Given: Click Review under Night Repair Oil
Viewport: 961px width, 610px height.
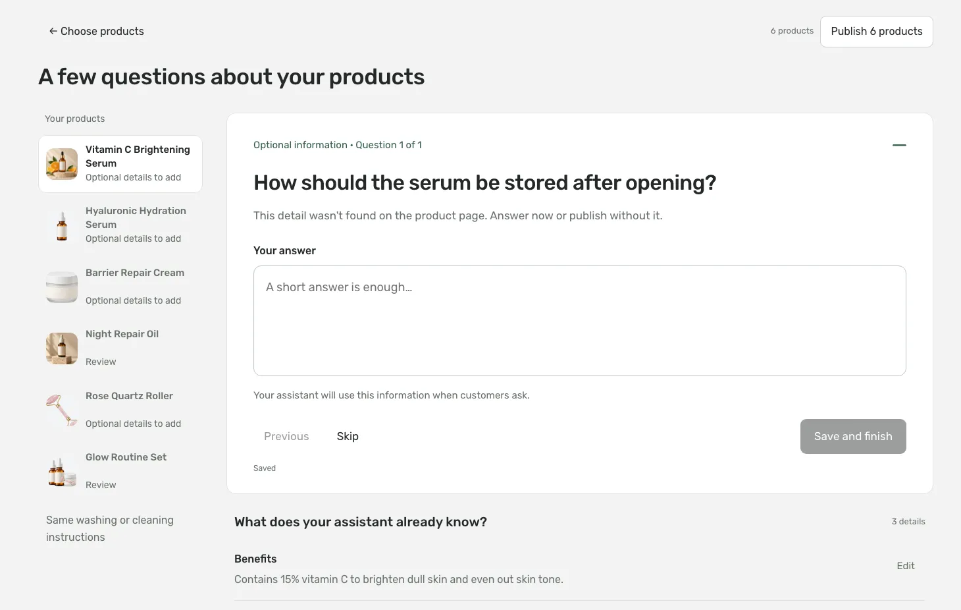Looking at the screenshot, I should tap(101, 362).
